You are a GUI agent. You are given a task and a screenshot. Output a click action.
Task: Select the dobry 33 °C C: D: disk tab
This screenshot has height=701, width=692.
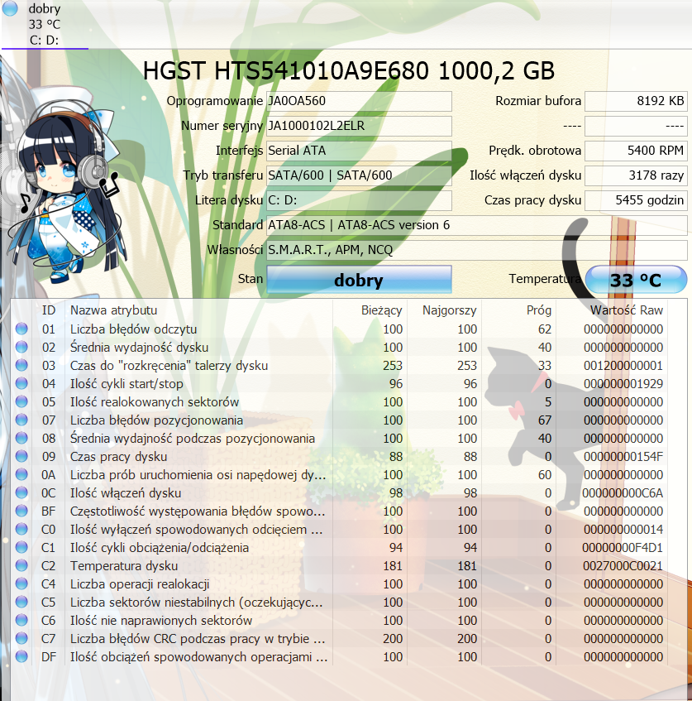tap(45, 24)
